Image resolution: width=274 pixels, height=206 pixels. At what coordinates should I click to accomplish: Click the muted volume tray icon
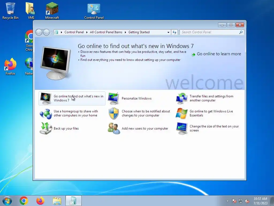coord(247,201)
